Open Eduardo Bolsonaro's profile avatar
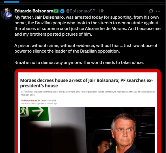 (7, 14)
